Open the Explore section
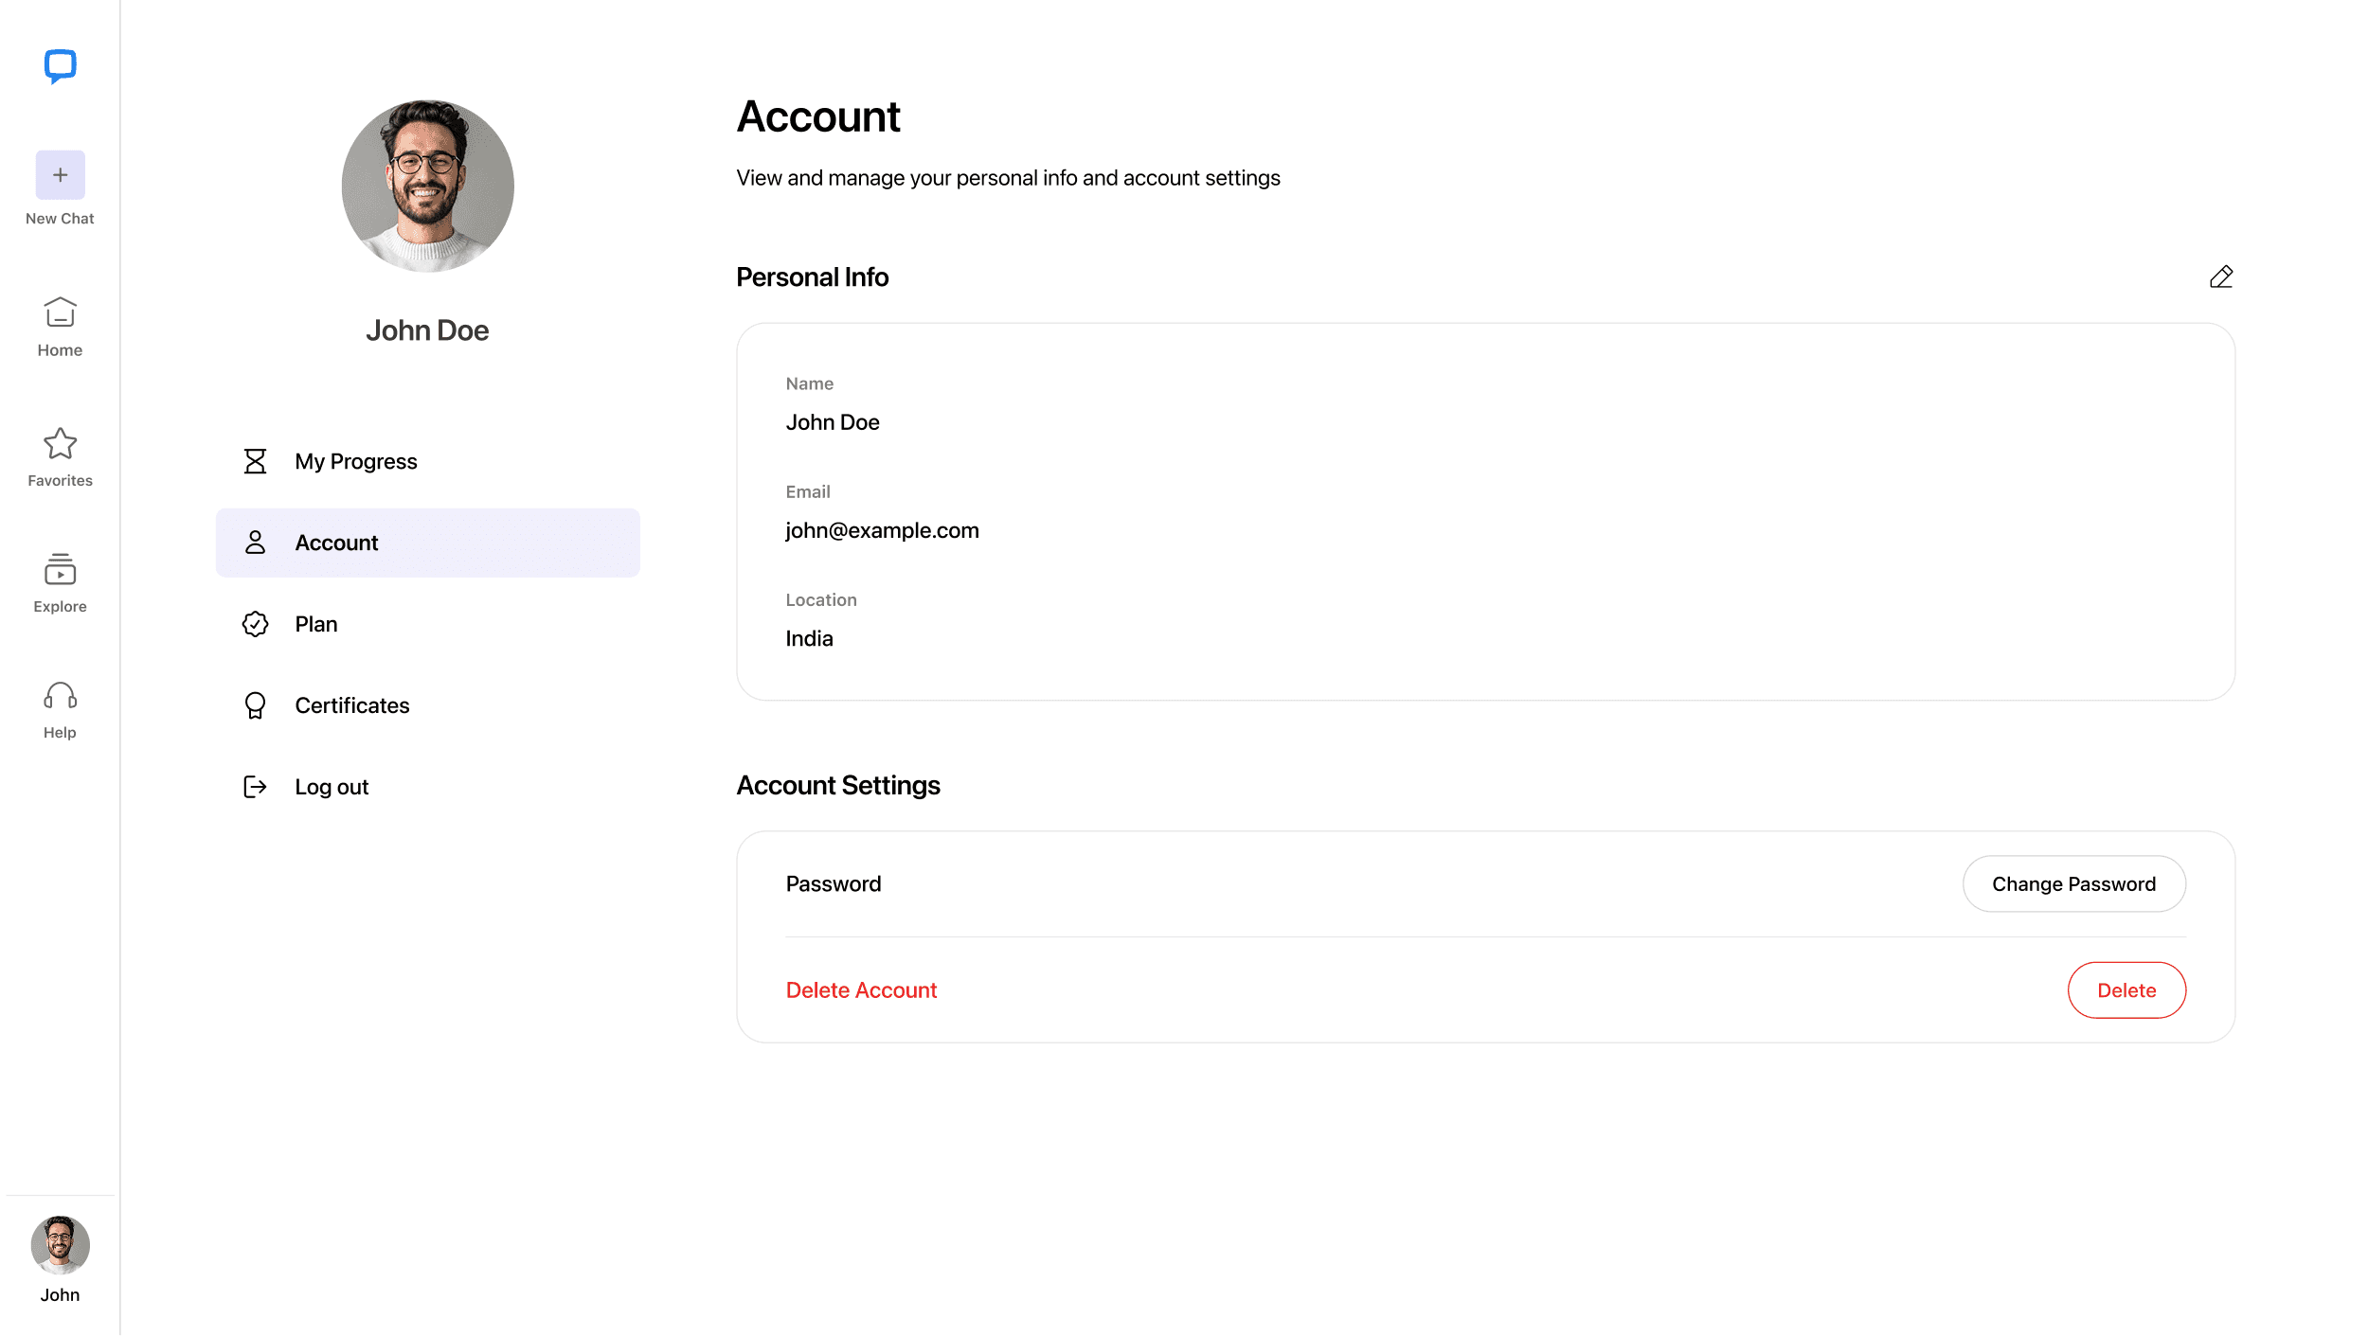Screen dimensions: 2368x1336 60,582
